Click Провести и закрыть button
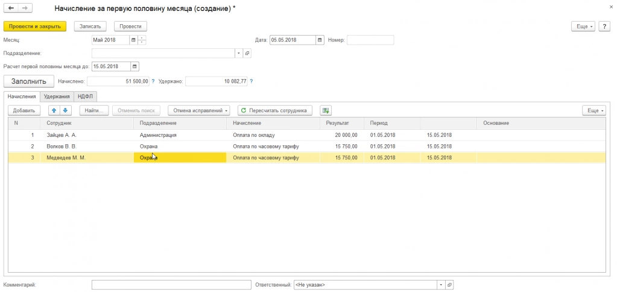The image size is (617, 292). click(x=34, y=27)
